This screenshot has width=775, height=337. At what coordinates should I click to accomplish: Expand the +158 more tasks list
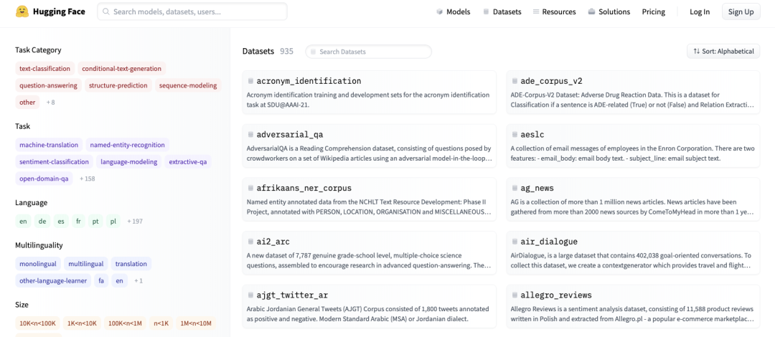(x=87, y=179)
